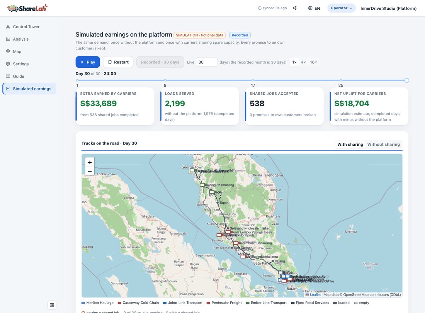Screen dimensions: 425x313
Task: Toggle the sound mute speaker icon
Action: pos(295,8)
